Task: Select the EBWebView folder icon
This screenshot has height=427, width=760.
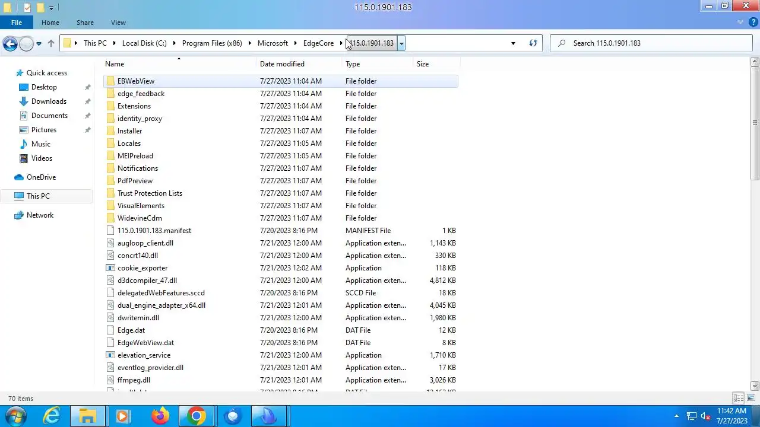Action: point(110,81)
